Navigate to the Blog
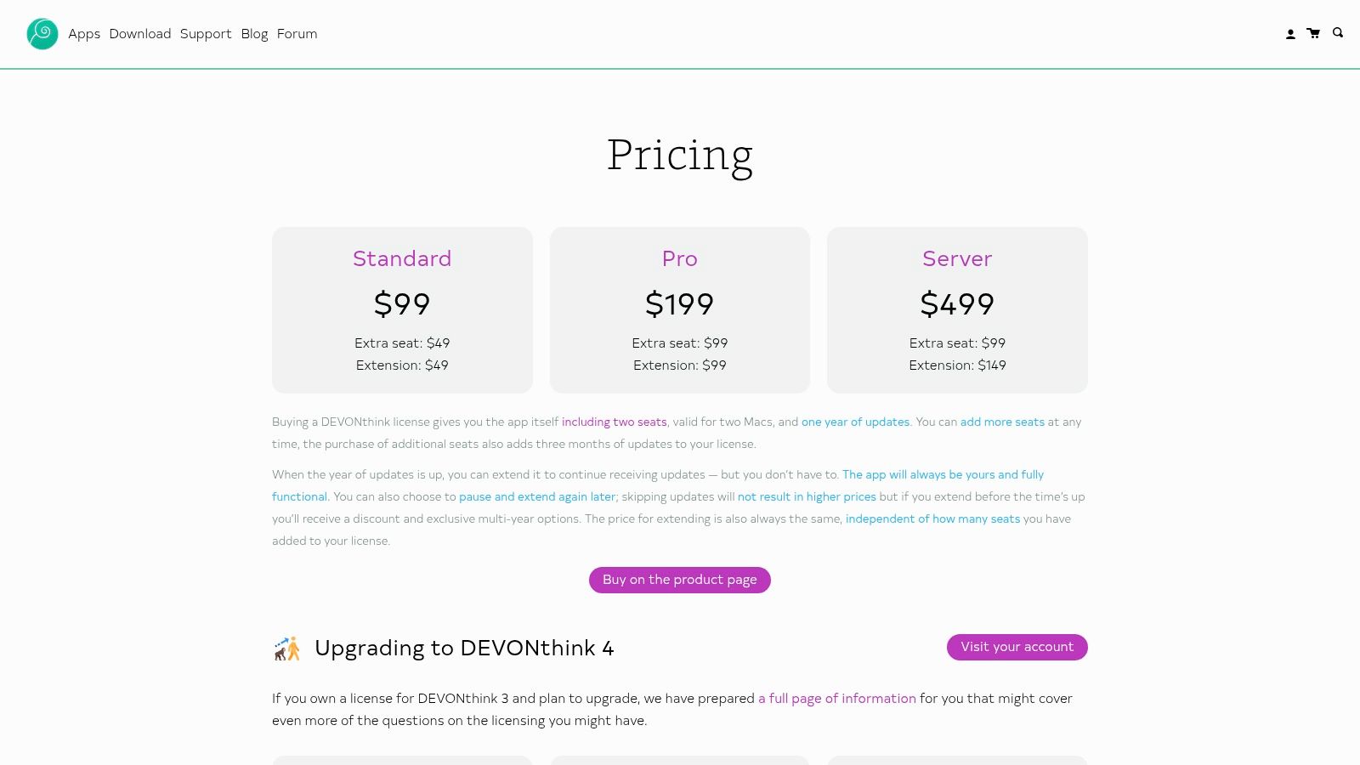Viewport: 1360px width, 765px height. pyautogui.click(x=254, y=34)
